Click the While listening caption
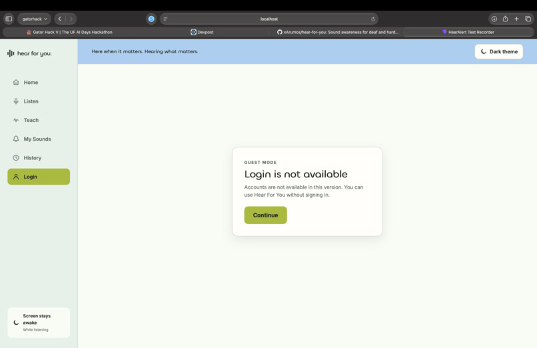Viewport: 537px width, 348px height. click(x=35, y=329)
